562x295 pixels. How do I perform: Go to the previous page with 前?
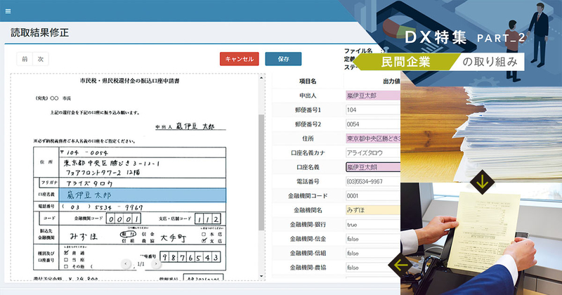(x=25, y=59)
